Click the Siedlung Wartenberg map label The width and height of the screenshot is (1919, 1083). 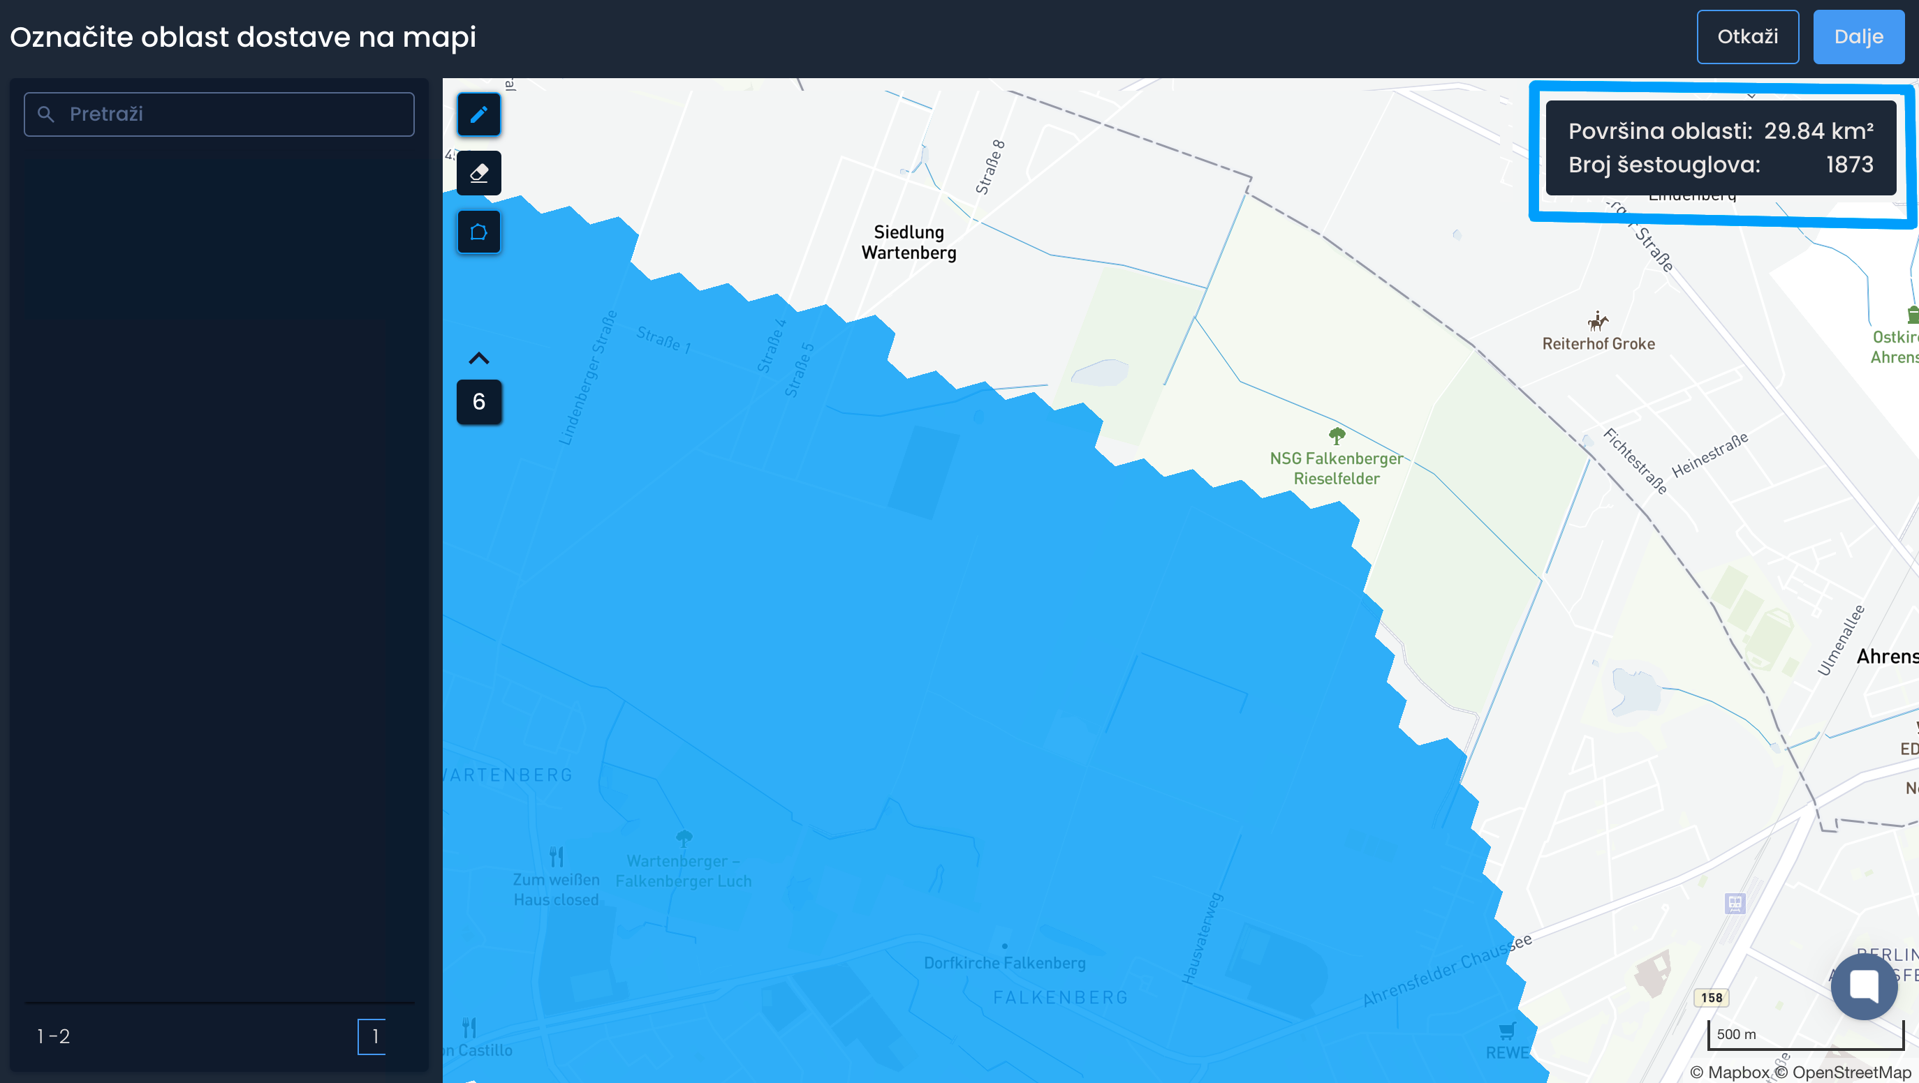[908, 243]
